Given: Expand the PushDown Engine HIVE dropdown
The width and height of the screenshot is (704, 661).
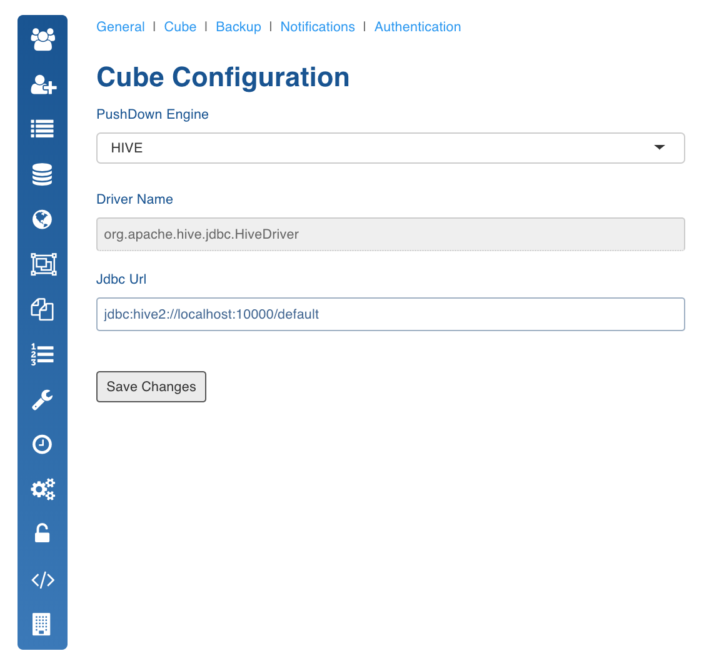Looking at the screenshot, I should coord(390,148).
